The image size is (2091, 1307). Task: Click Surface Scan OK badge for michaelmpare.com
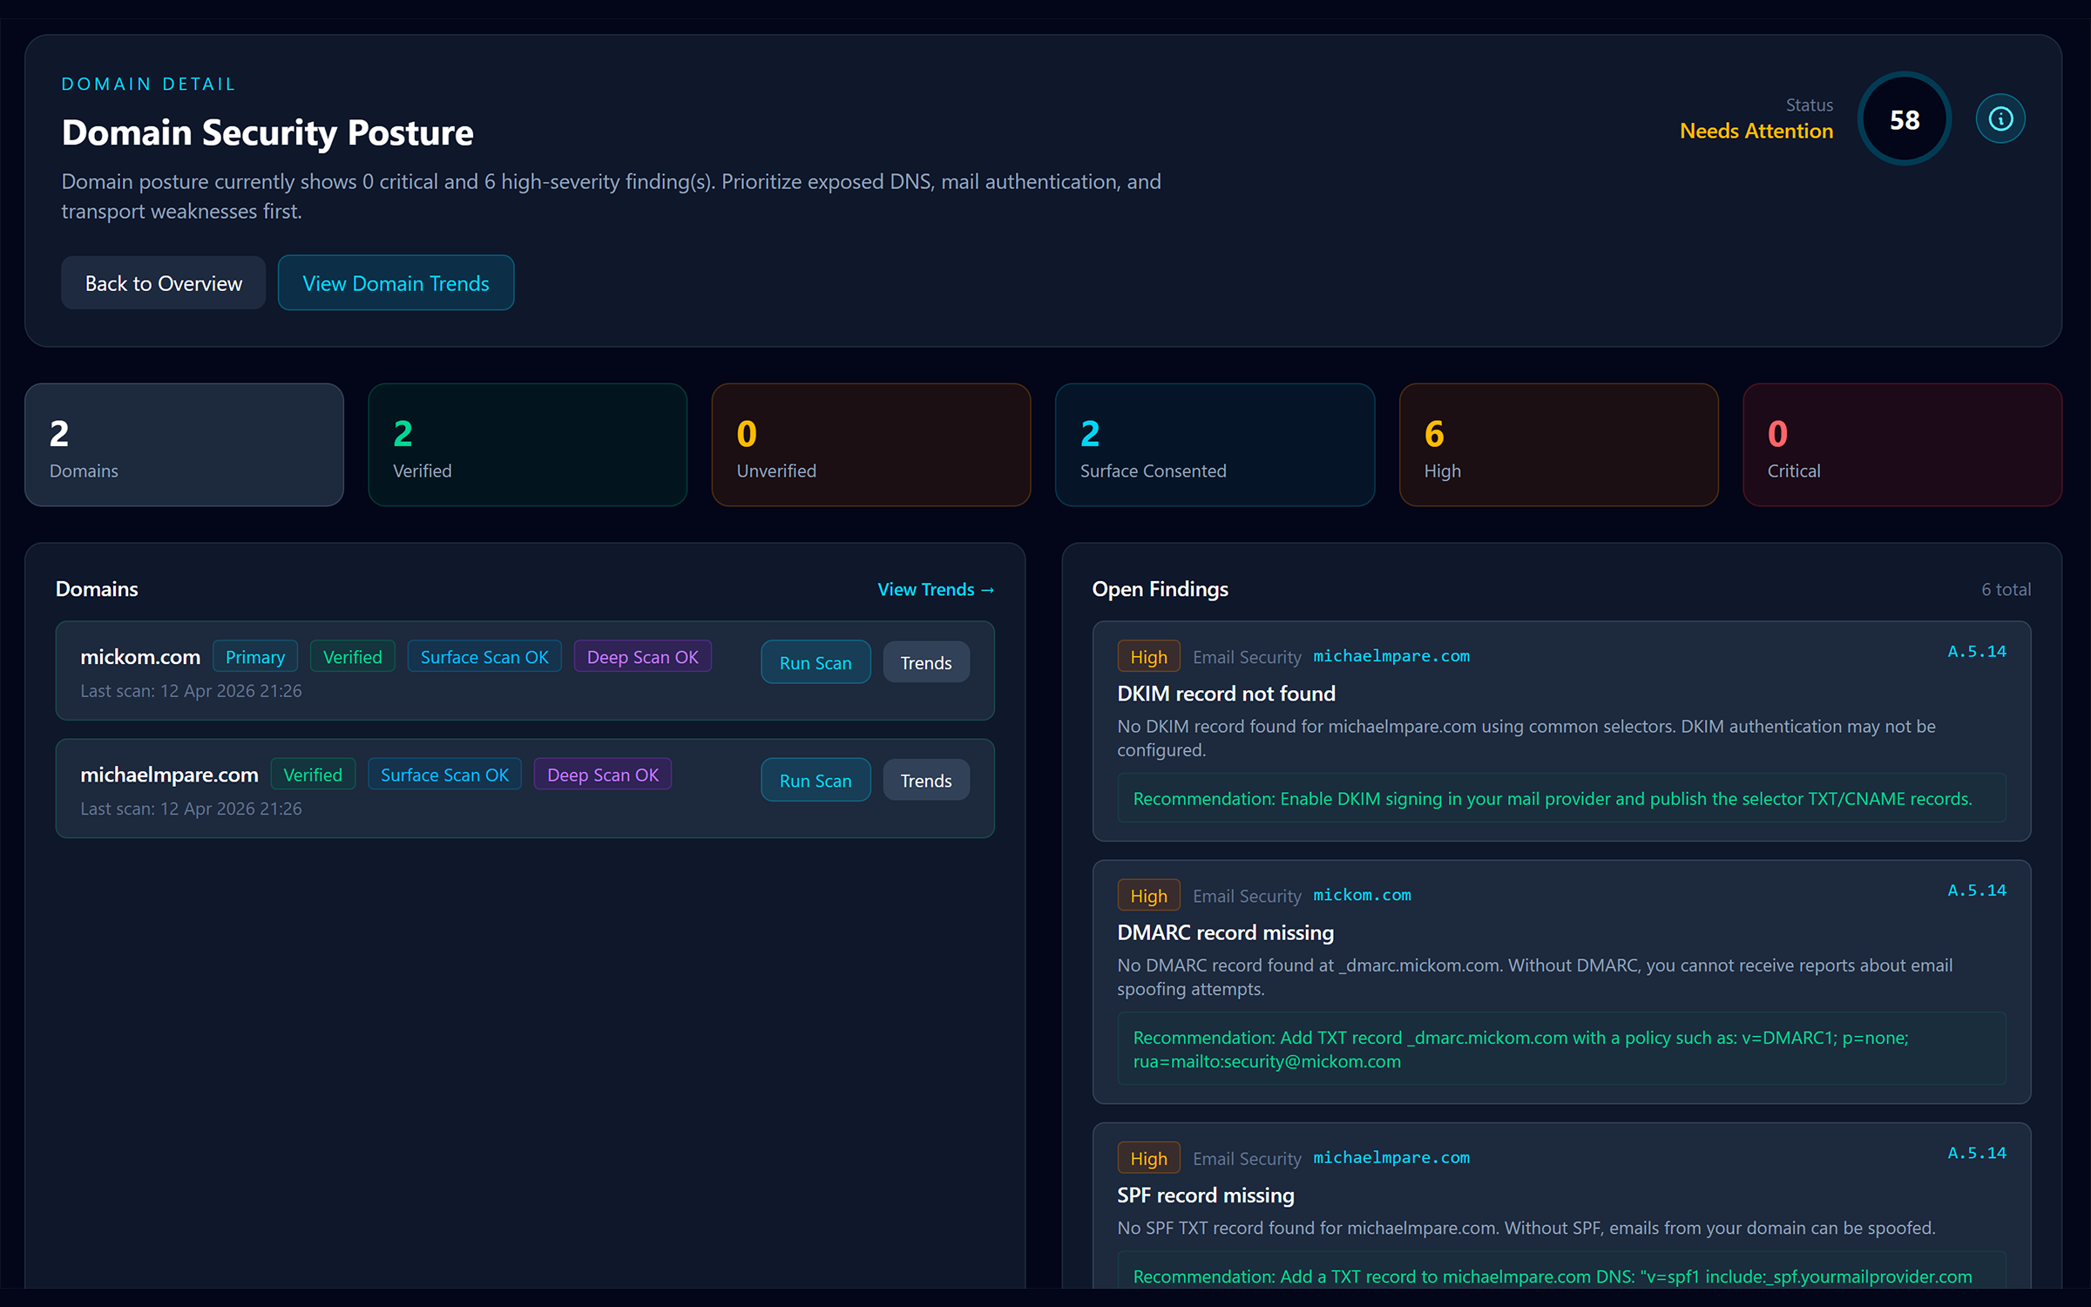coord(444,775)
